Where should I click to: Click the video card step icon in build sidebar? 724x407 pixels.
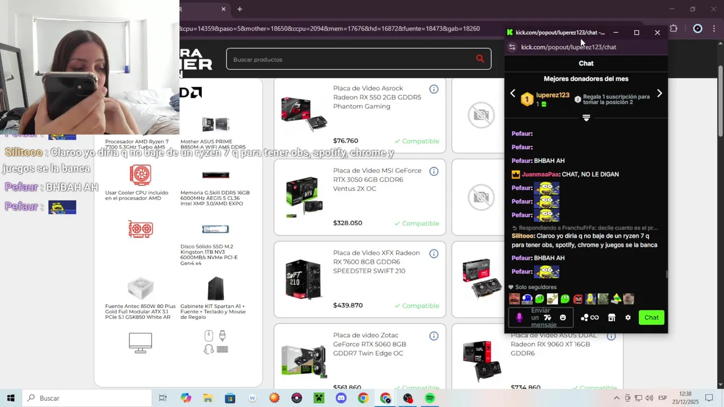pos(140,229)
